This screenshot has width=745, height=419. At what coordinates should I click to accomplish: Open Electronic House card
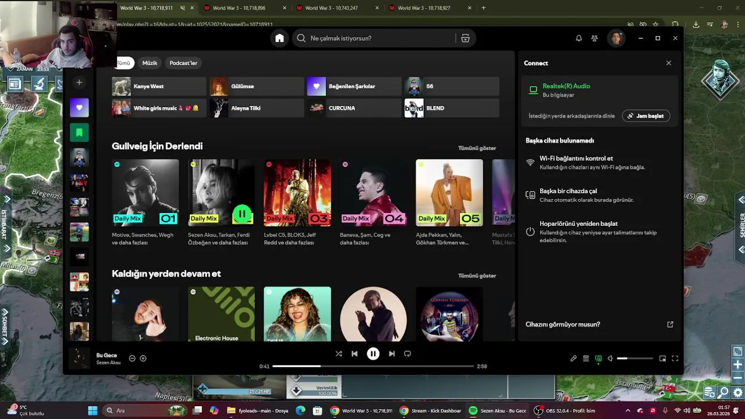tap(221, 314)
